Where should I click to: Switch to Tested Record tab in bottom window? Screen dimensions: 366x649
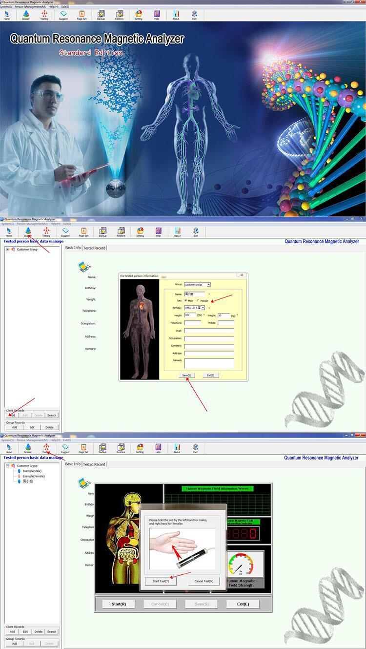point(94,464)
